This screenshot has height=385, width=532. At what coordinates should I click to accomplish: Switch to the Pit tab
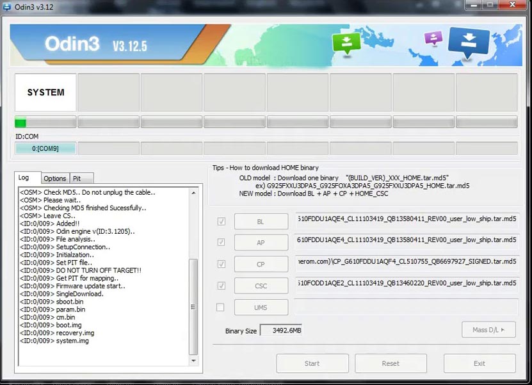point(81,178)
